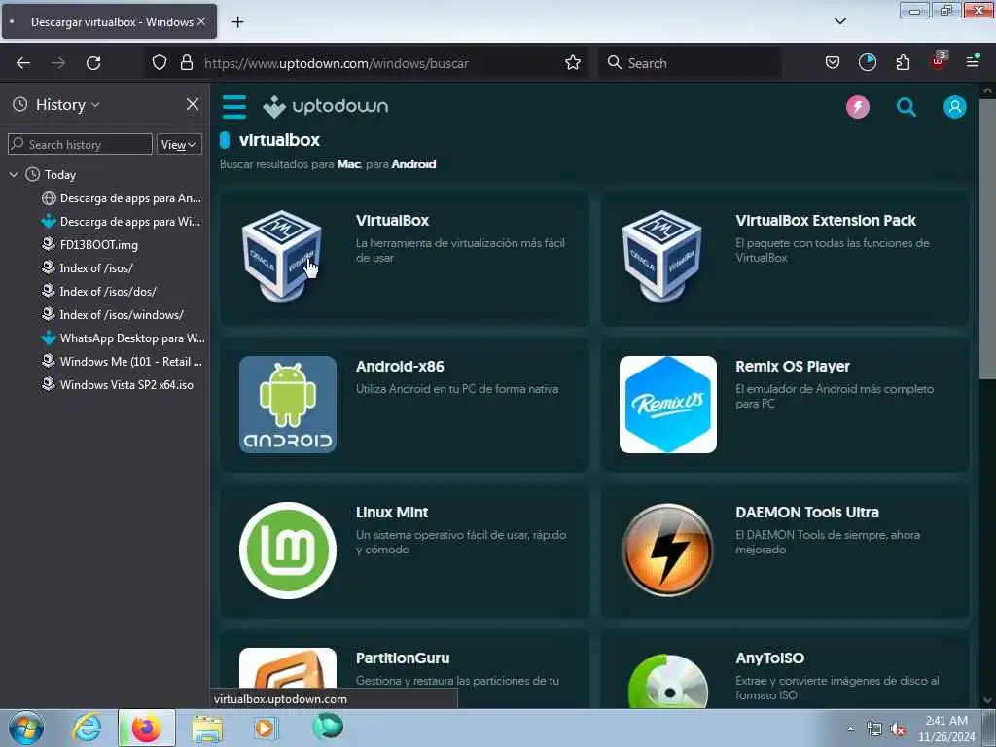Bookmark this page with the star icon
Viewport: 996px width, 747px height.
(572, 62)
